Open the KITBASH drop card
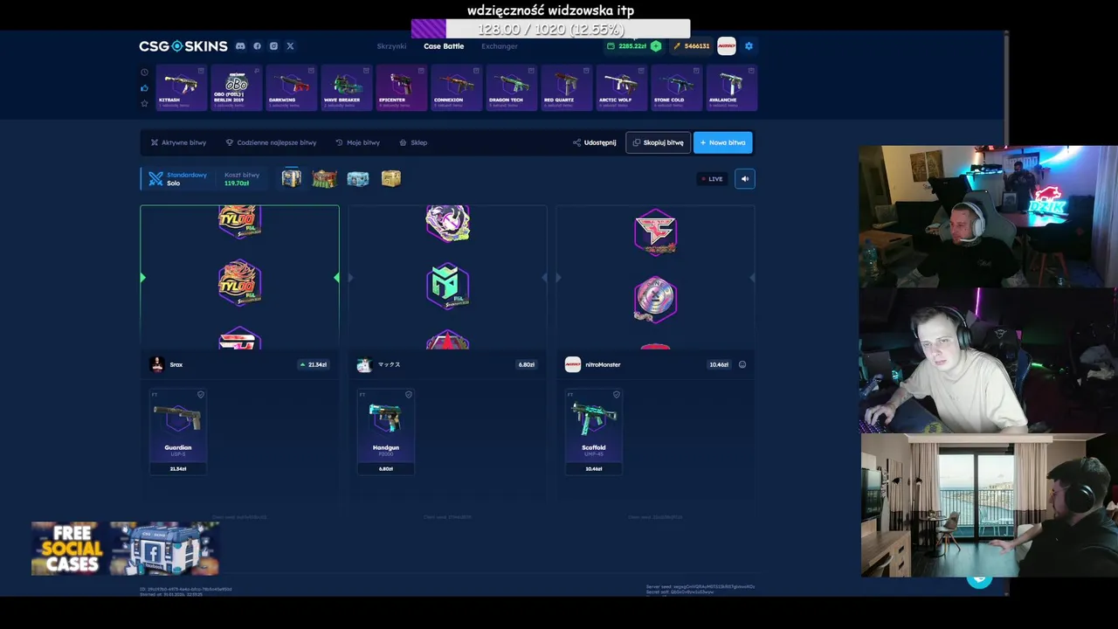This screenshot has height=629, width=1118. [x=181, y=87]
